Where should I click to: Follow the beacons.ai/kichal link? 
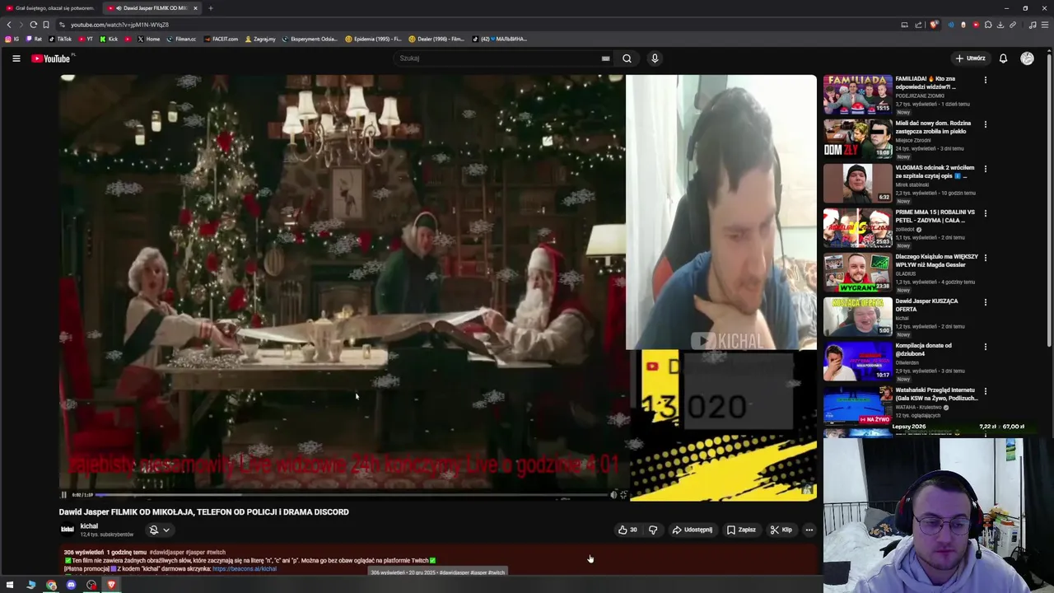coord(244,568)
